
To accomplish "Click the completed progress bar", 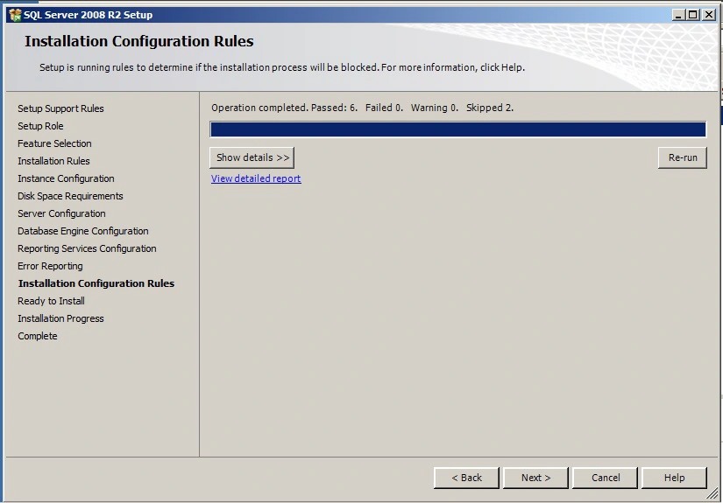I will 457,129.
